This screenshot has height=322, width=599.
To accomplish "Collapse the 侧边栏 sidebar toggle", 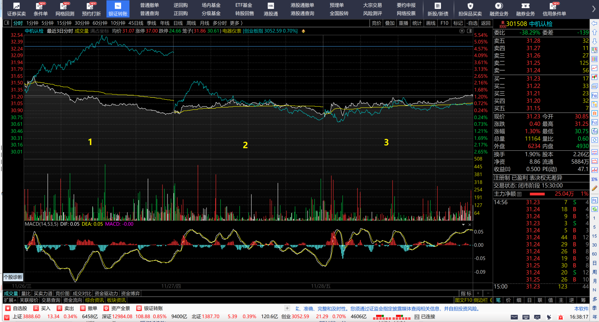I will (483, 300).
